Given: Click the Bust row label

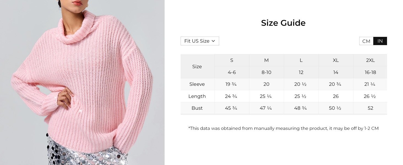Looking at the screenshot, I should tap(197, 108).
